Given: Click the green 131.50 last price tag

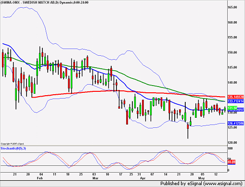Looking at the screenshot, I should (x=232, y=108).
